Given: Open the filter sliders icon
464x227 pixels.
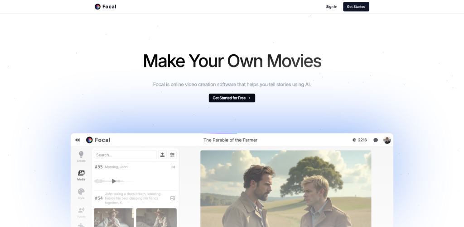Looking at the screenshot, I should point(172,155).
